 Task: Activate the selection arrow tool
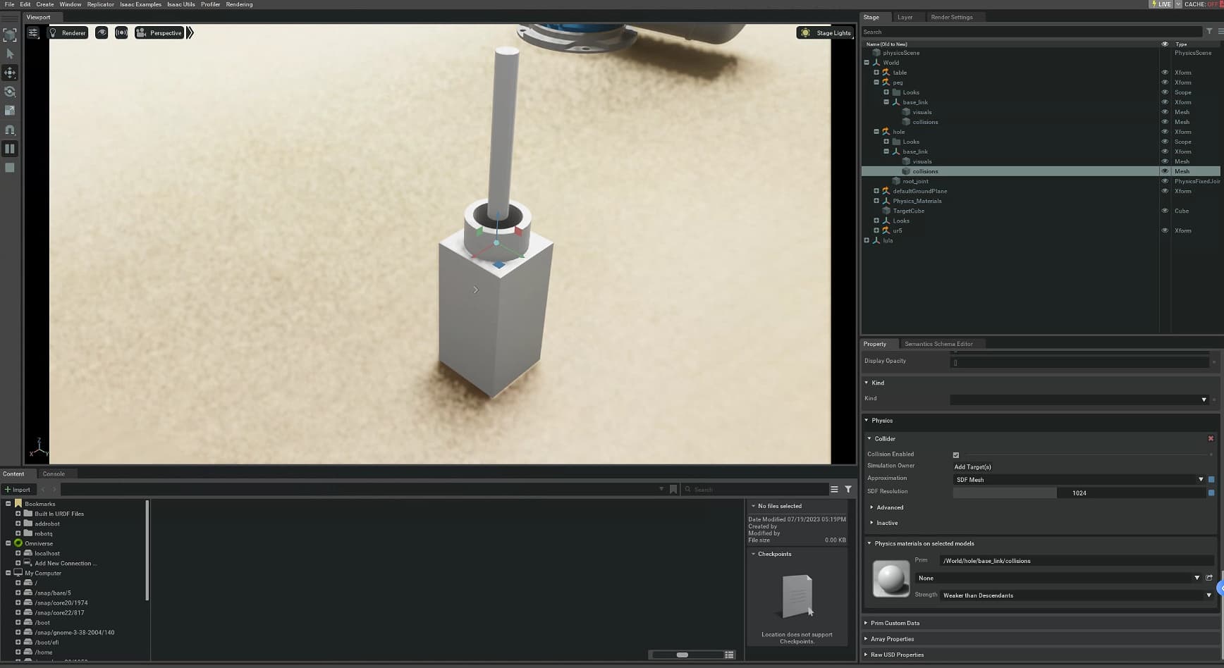(x=10, y=54)
